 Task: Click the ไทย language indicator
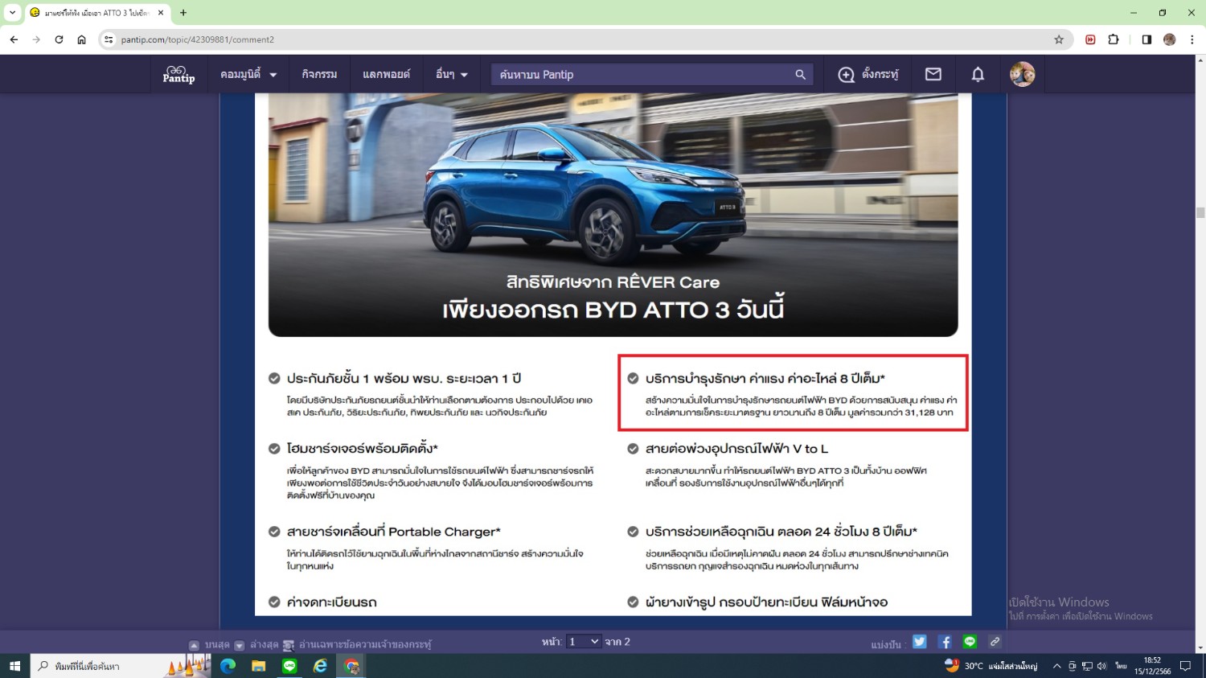[x=1121, y=666]
